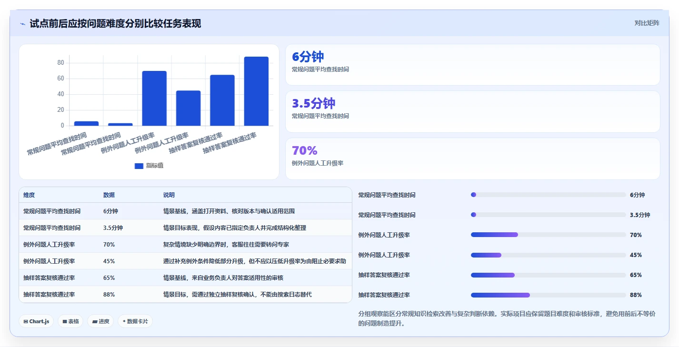Click the footnote beginning 分组观察能区分常规知识检索改善
Screen dimensions: 679x347
click(x=507, y=318)
